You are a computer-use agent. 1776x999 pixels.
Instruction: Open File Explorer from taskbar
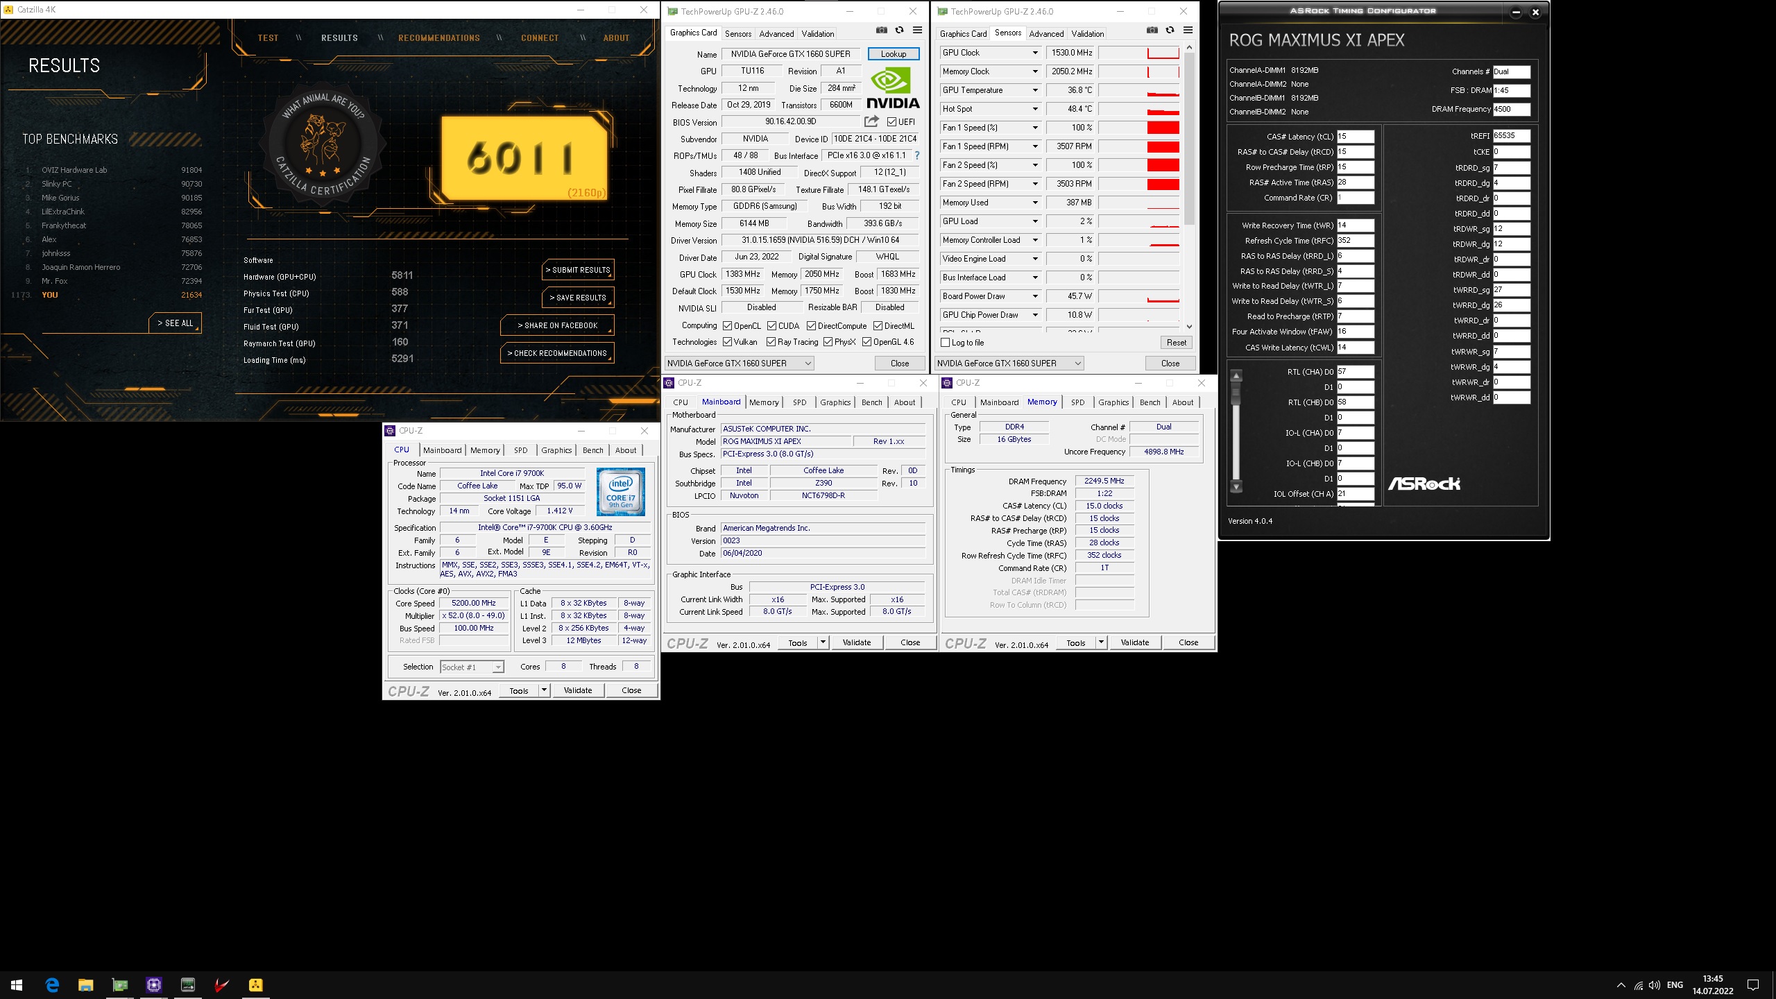pos(85,985)
